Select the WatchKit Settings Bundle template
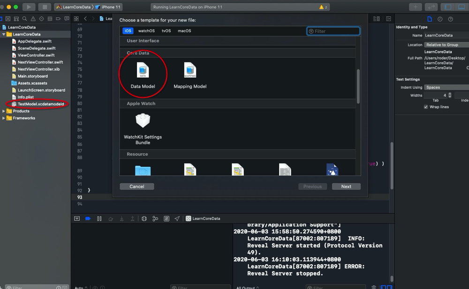469x289 pixels. pos(143,129)
